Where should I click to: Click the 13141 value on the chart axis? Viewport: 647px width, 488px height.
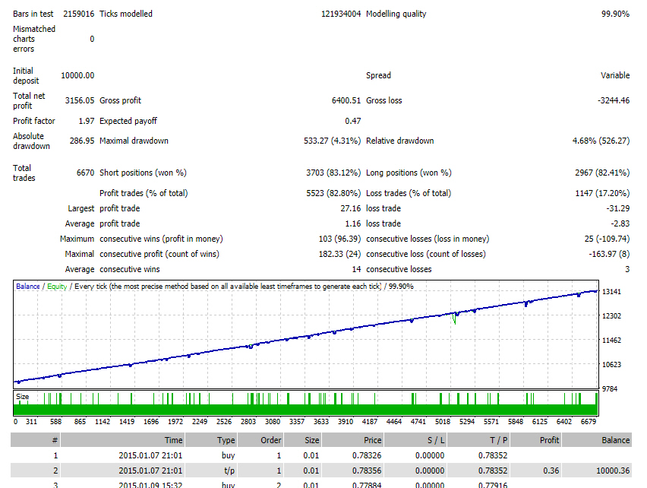(611, 292)
